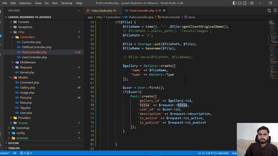Viewport: 278px width, 156px height.
Task: Collapse LARAVEL-BEGINNERS-TO-ADVANCE root folder
Action: point(30,17)
